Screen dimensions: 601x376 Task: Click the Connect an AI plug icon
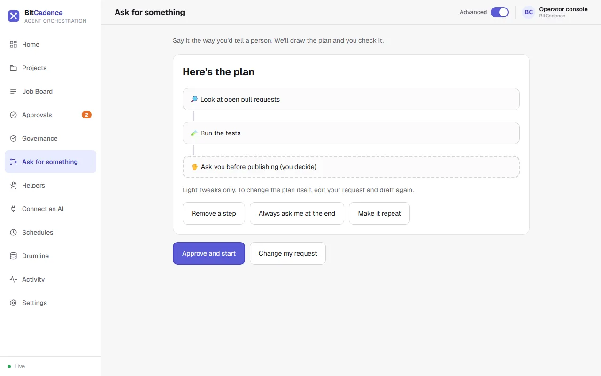[x=13, y=209]
